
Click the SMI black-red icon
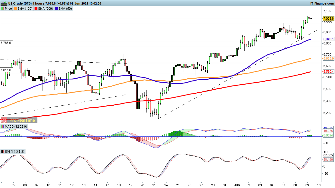point(3,152)
